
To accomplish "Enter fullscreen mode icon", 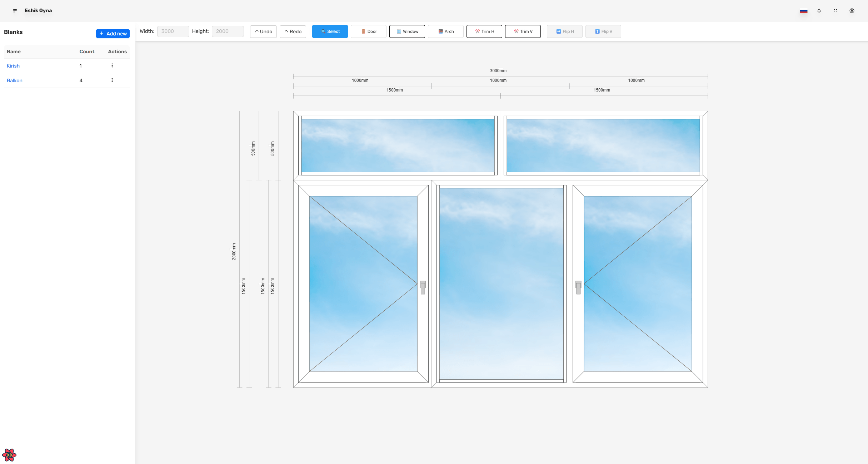I will [835, 11].
